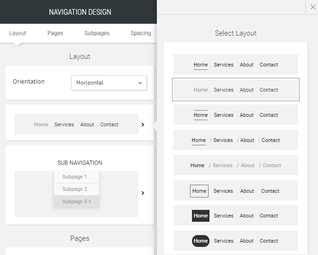Click Subpage 1 in sub navigation preview

pyautogui.click(x=76, y=177)
